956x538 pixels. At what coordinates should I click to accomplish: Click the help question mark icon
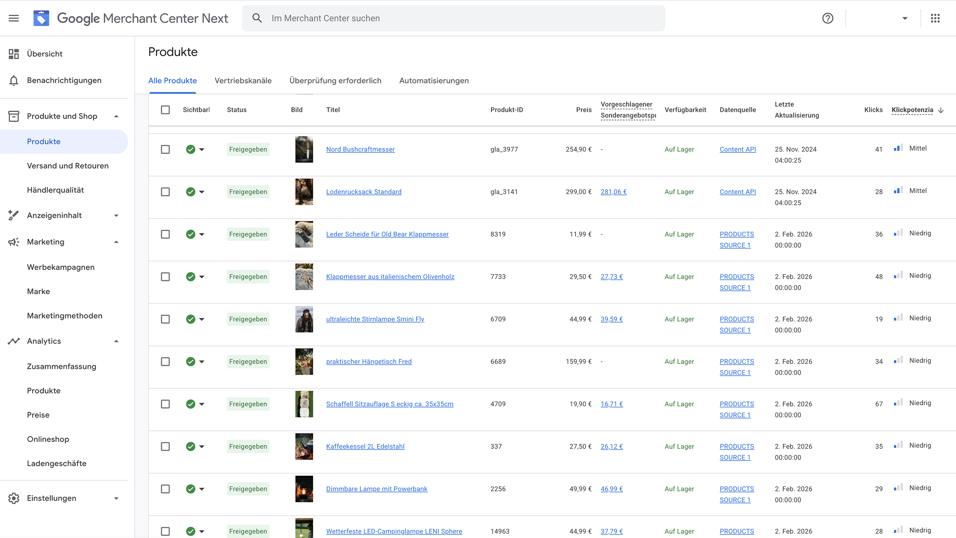point(828,18)
